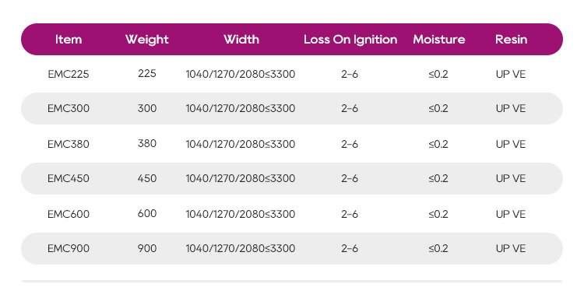Click the ≤0.2 moisture in EMC300 row

438,108
